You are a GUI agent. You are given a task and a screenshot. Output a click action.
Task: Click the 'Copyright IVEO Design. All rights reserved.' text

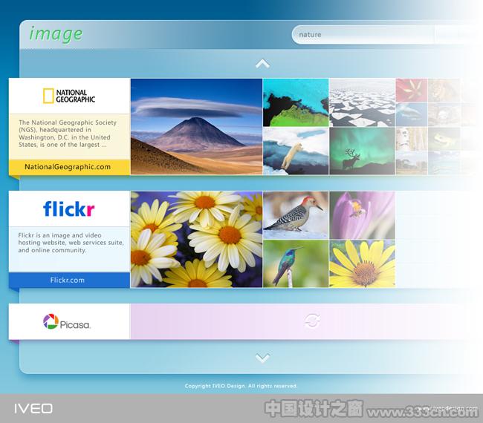[241, 386]
